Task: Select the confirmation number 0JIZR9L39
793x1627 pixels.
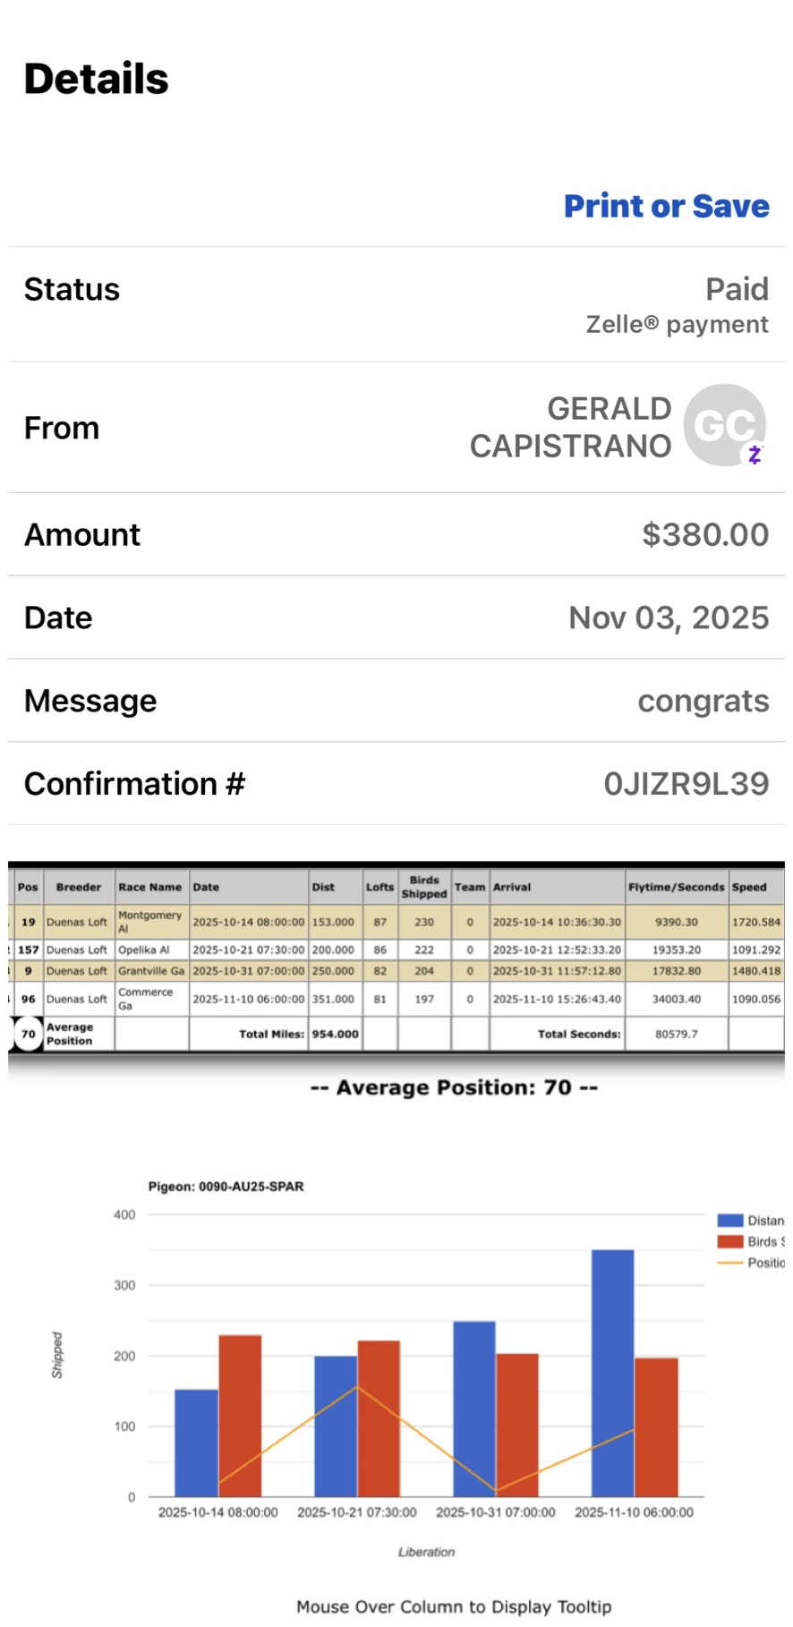Action: tap(686, 784)
